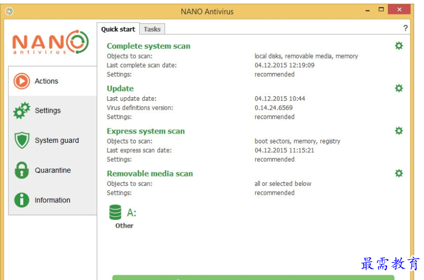Click 'all or selected below' text
The width and height of the screenshot is (424, 280).
point(283,184)
